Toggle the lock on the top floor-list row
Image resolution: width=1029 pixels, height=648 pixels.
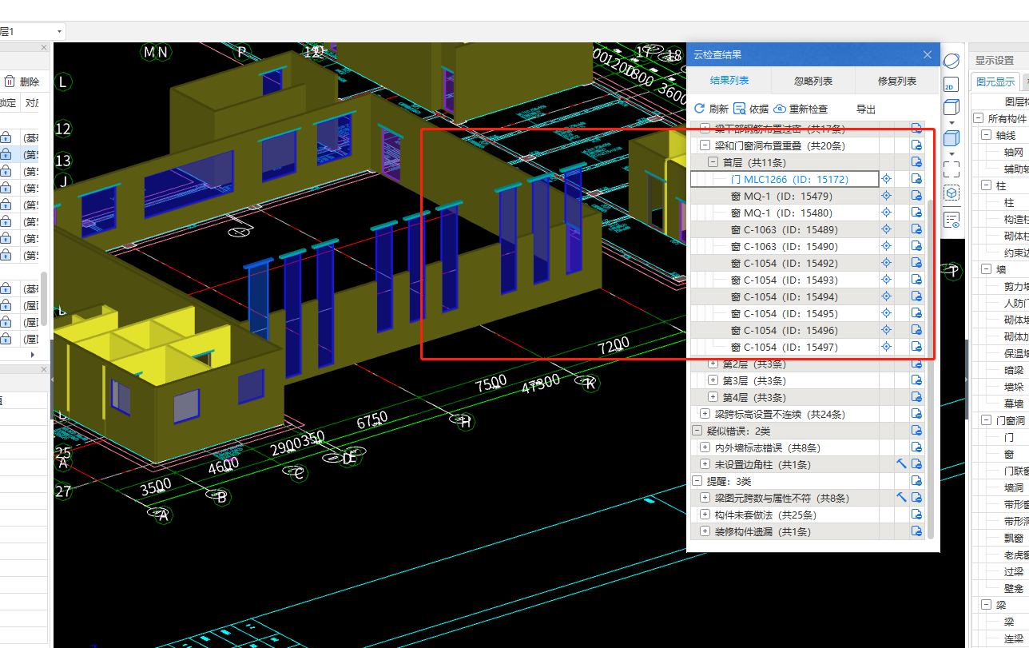click(6, 137)
